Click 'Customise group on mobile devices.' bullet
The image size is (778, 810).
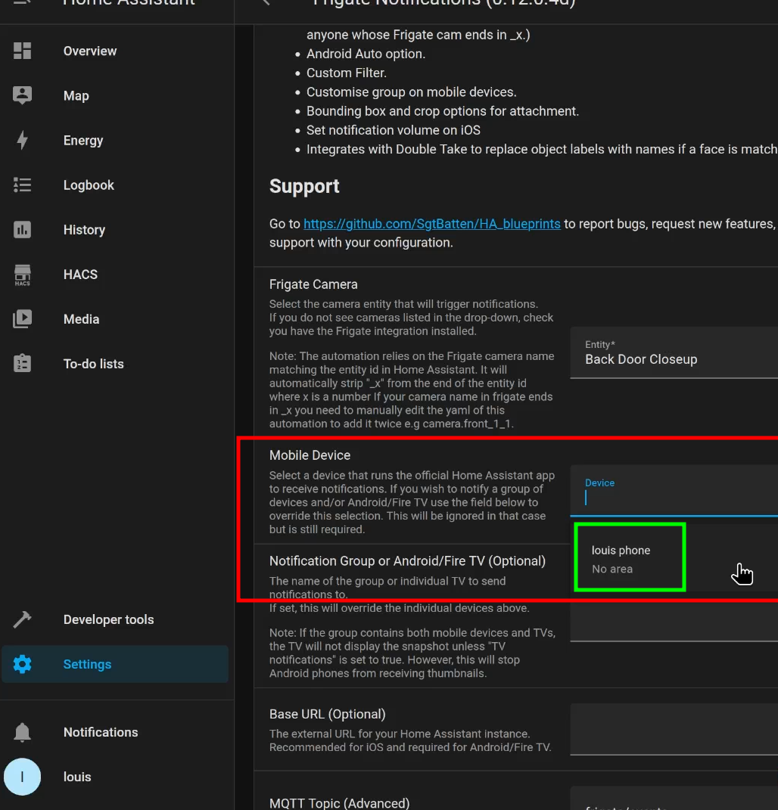pyautogui.click(x=412, y=92)
